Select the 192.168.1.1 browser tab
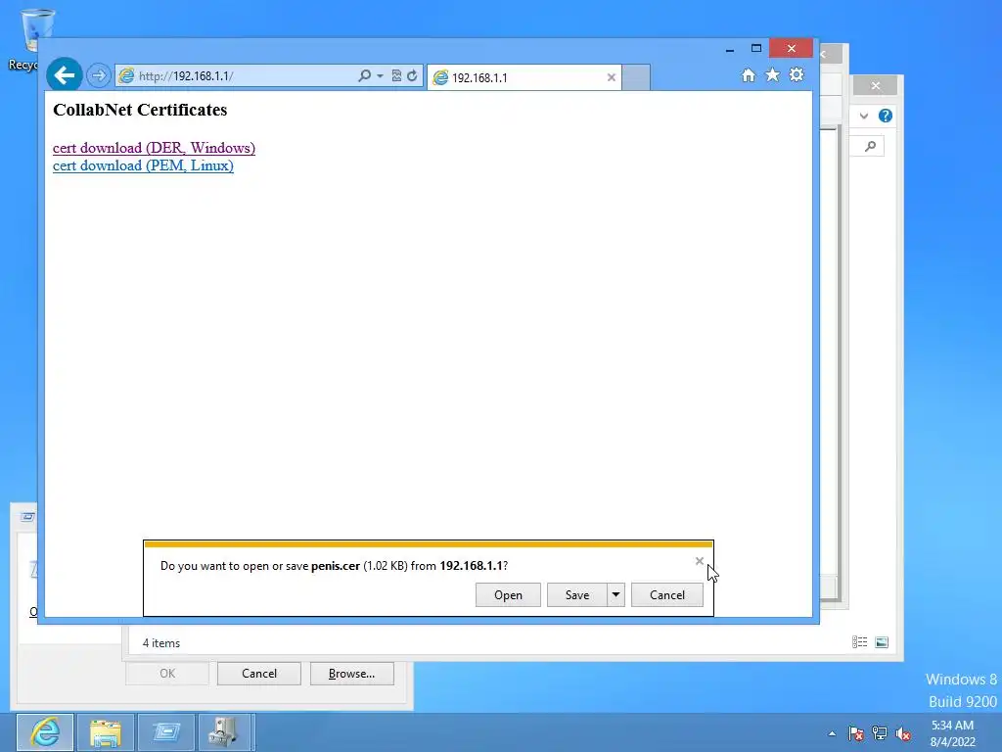1002x752 pixels. [524, 77]
